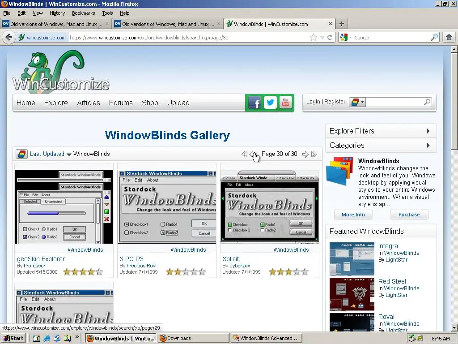Open the Edit menu
This screenshot has width=458, height=344.
pyautogui.click(x=21, y=13)
